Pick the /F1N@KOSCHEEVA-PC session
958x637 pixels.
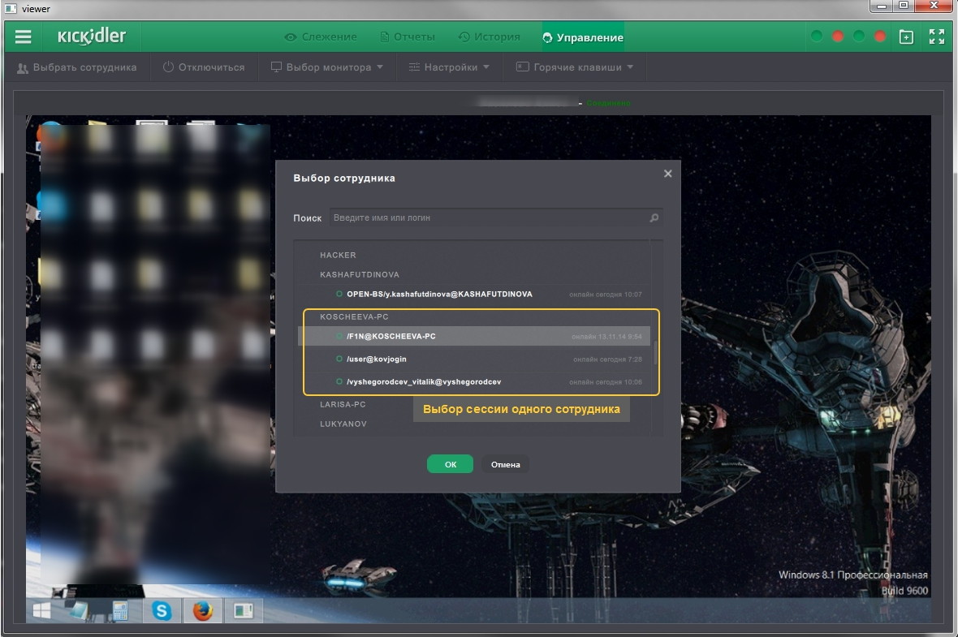coord(473,337)
